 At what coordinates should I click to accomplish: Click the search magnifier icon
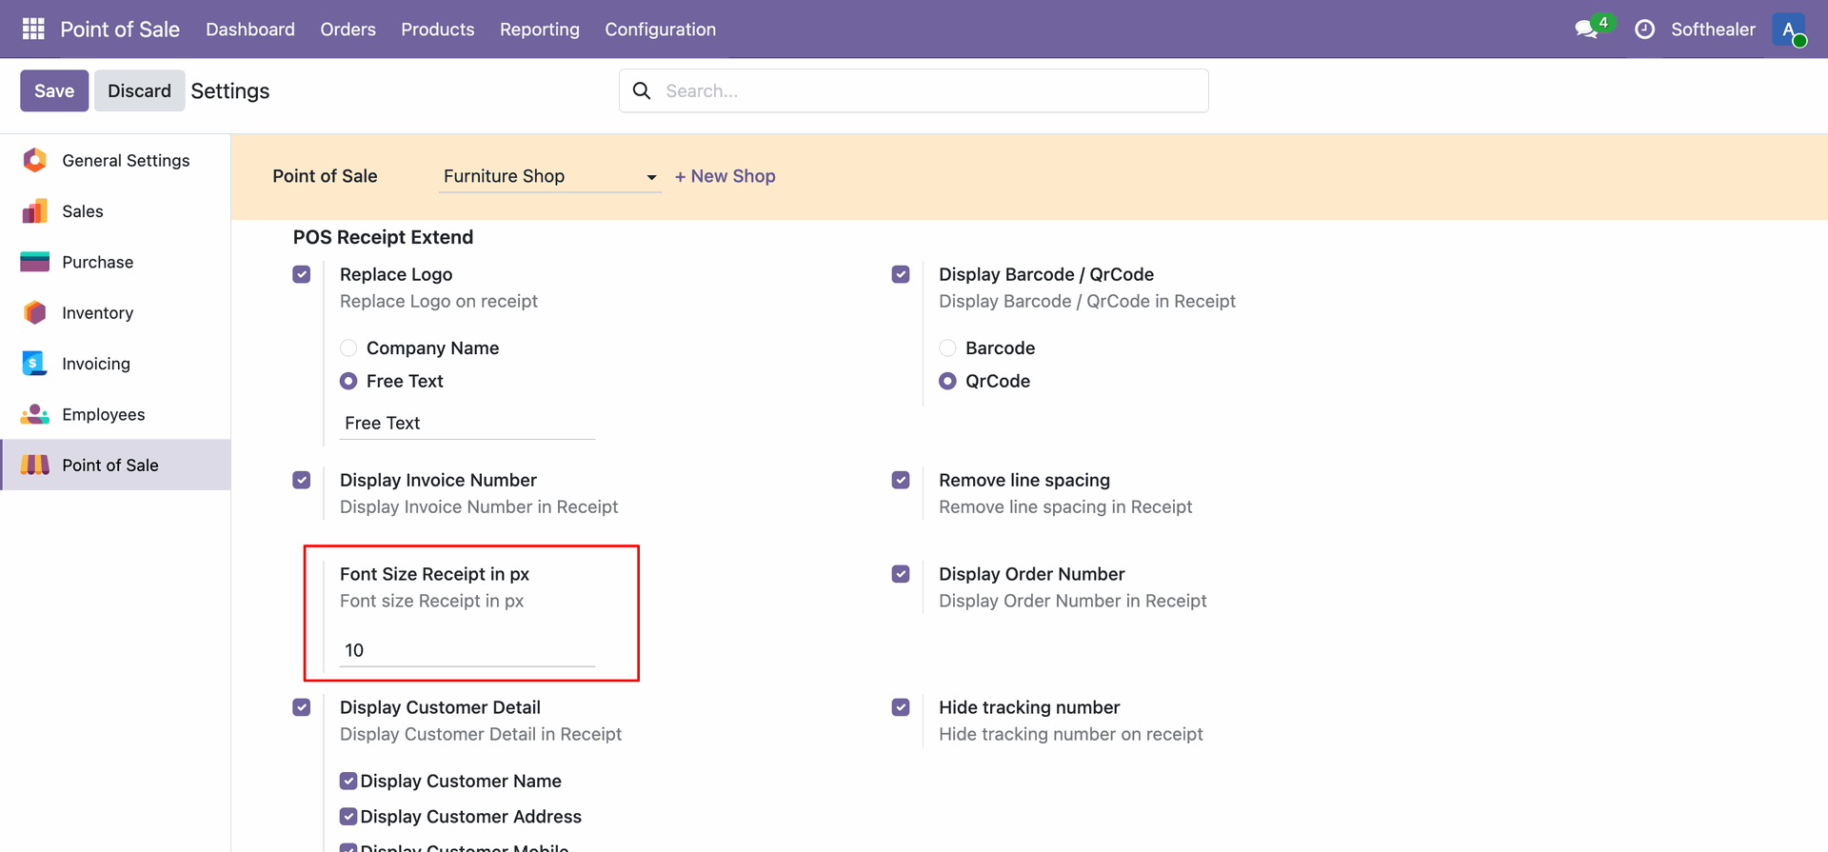(x=642, y=90)
